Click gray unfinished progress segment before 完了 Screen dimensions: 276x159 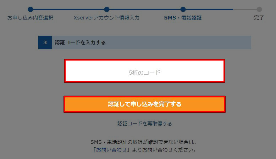(245, 9)
